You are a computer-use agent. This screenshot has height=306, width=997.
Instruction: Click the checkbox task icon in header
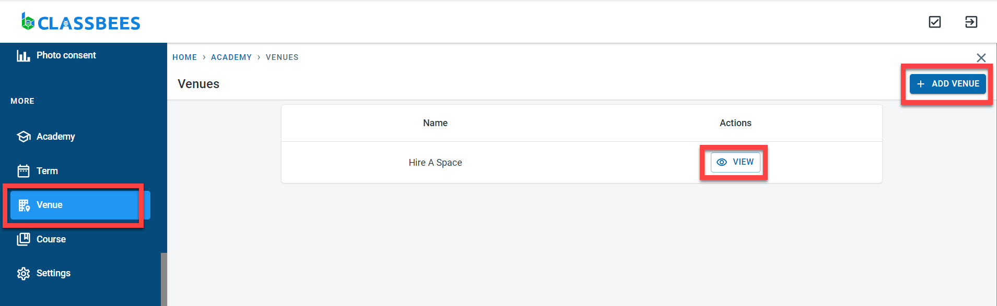click(935, 22)
